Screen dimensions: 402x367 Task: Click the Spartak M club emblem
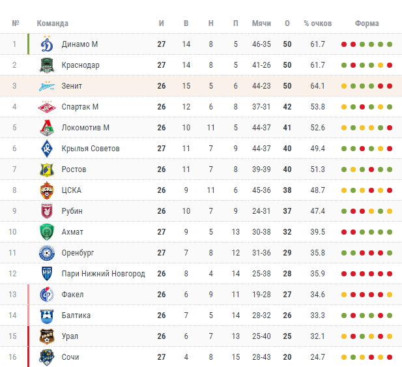coord(46,107)
